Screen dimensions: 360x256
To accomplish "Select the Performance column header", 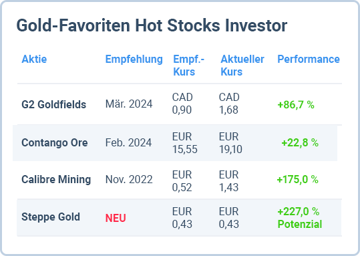I will [309, 59].
